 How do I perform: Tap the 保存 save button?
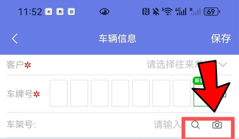(x=221, y=39)
